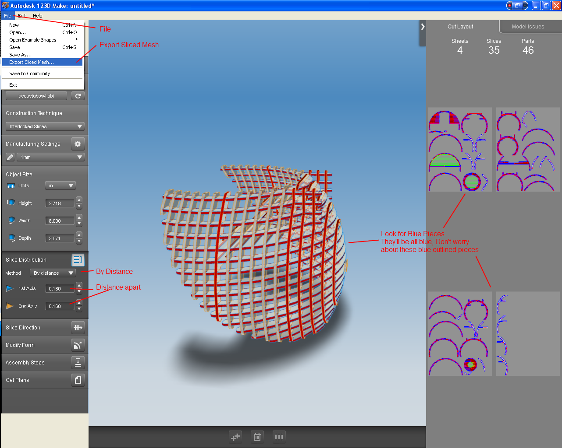Increase the Height value with the up stepper
The image size is (562, 448).
tap(79, 200)
